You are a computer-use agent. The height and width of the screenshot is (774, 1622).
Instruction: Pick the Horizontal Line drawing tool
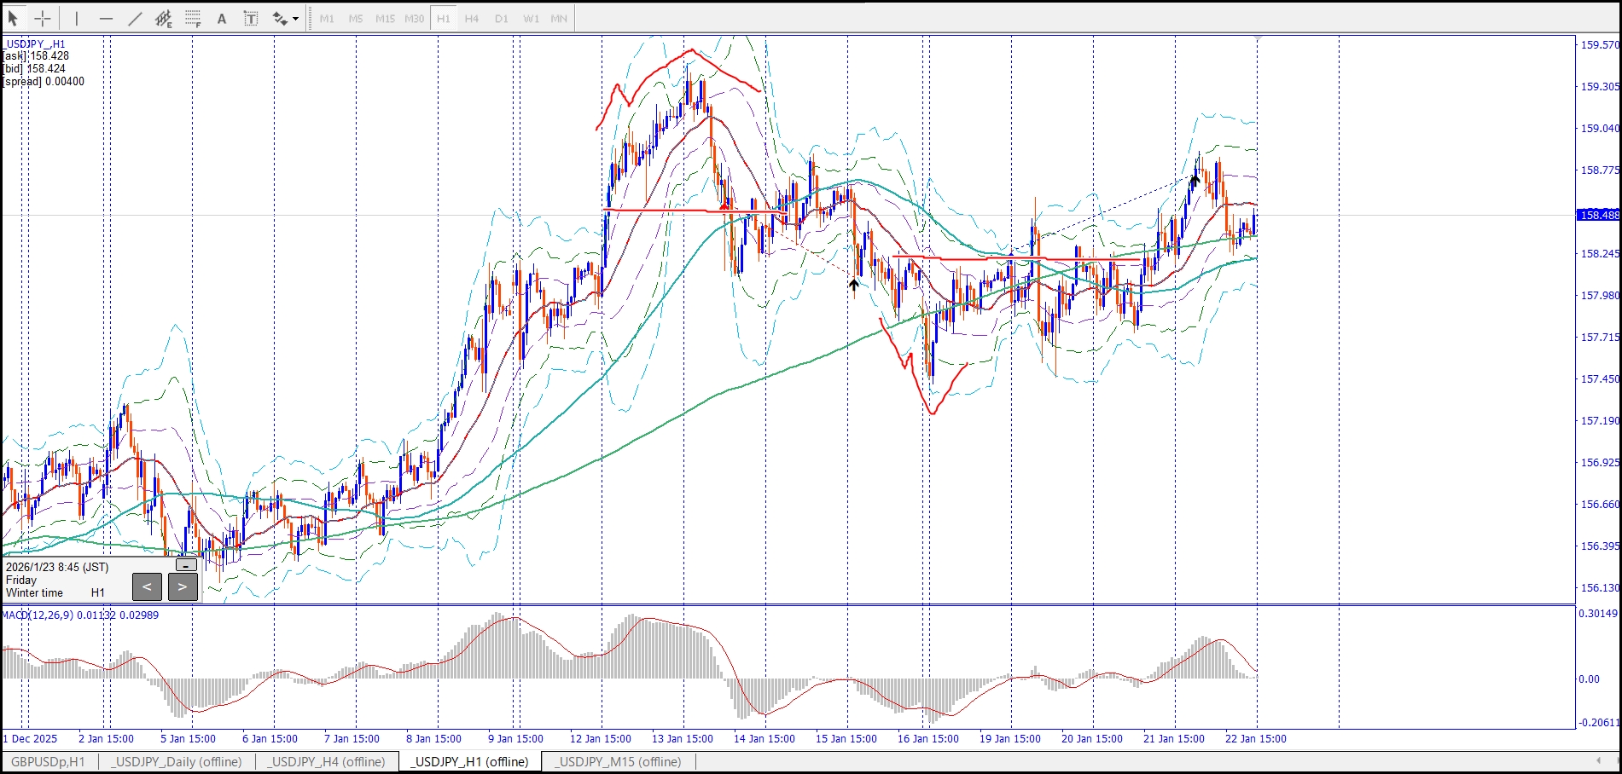click(x=106, y=18)
